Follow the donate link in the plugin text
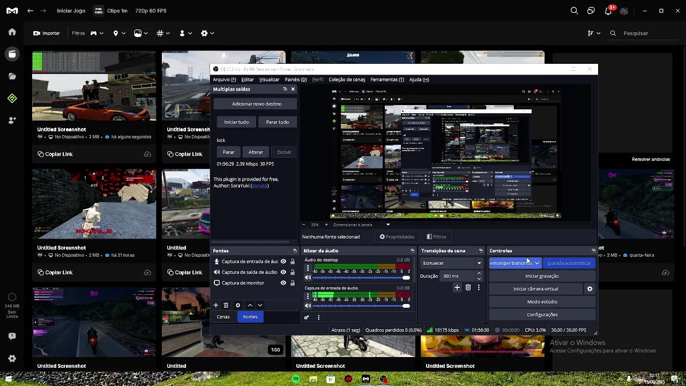686x386 pixels. (x=260, y=185)
